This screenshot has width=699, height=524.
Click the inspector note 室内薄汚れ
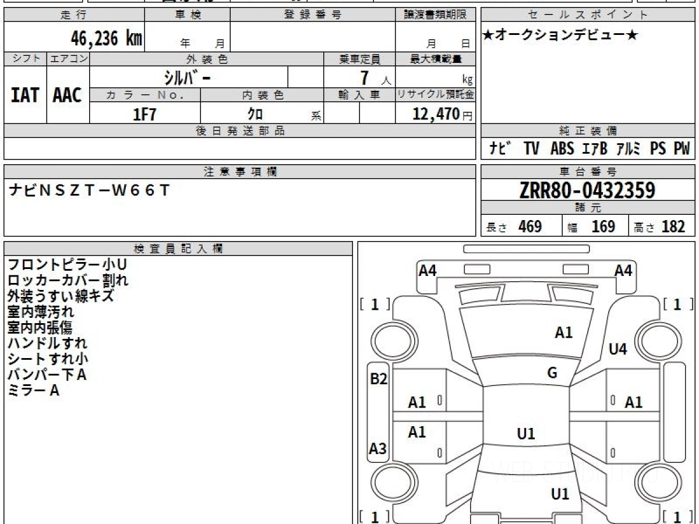click(41, 312)
